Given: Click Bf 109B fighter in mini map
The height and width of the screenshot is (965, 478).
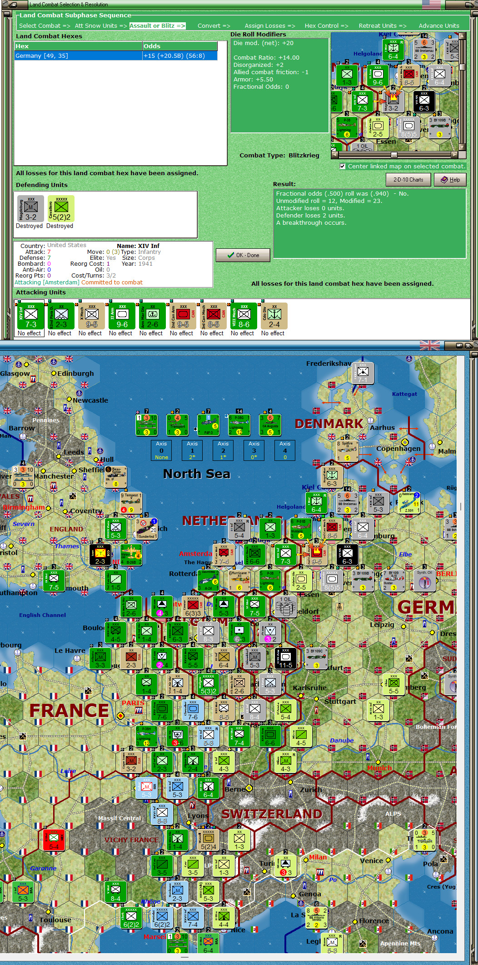Looking at the screenshot, I should (439, 127).
